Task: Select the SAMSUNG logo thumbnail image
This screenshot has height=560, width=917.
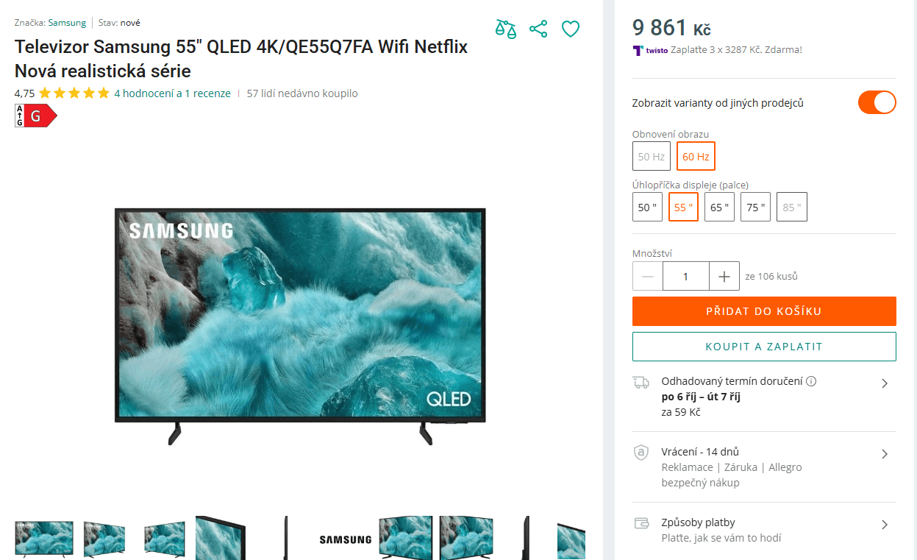Action: point(346,539)
